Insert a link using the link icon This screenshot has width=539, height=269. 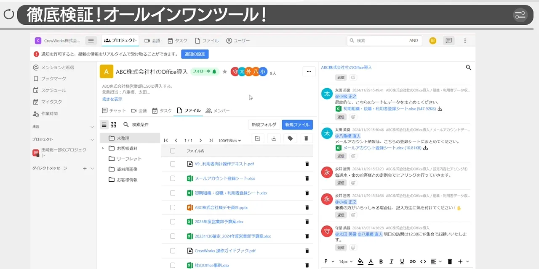pyautogui.click(x=413, y=261)
